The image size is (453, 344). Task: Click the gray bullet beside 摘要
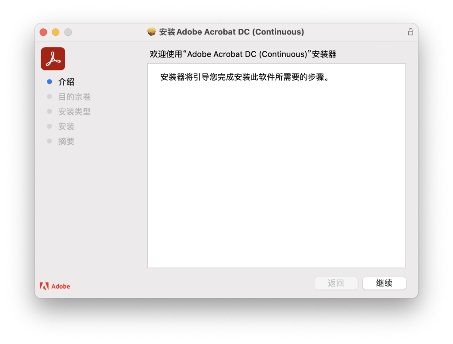50,141
